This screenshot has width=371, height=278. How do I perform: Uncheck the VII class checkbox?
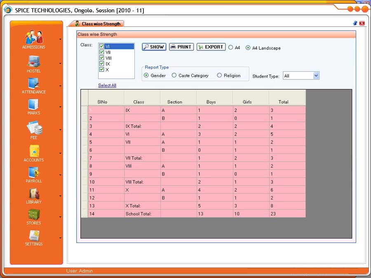101,52
